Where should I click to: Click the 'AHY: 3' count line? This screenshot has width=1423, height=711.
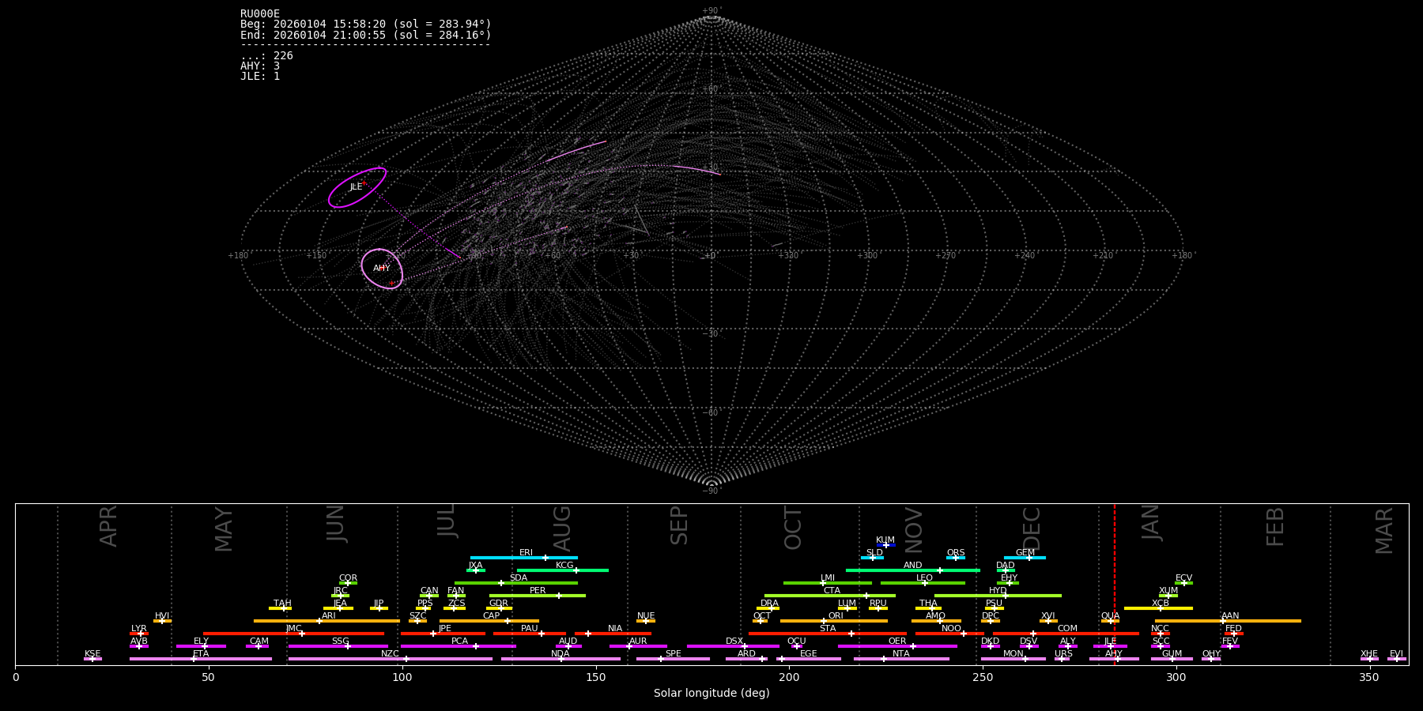tap(260, 66)
